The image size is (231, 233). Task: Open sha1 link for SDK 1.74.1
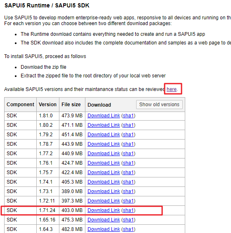click(x=128, y=182)
